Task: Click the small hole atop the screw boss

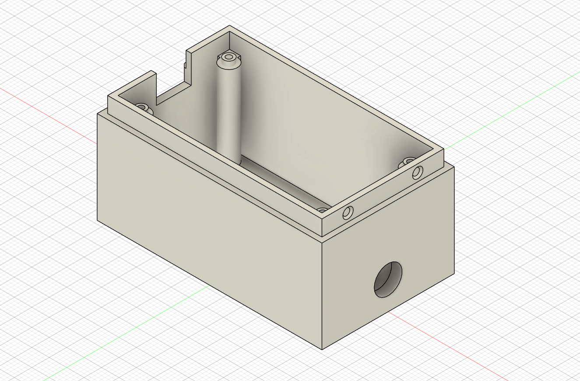Action: [228, 57]
